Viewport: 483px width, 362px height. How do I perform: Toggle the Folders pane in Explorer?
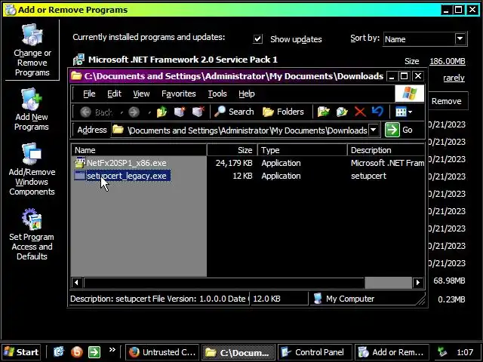click(x=283, y=112)
